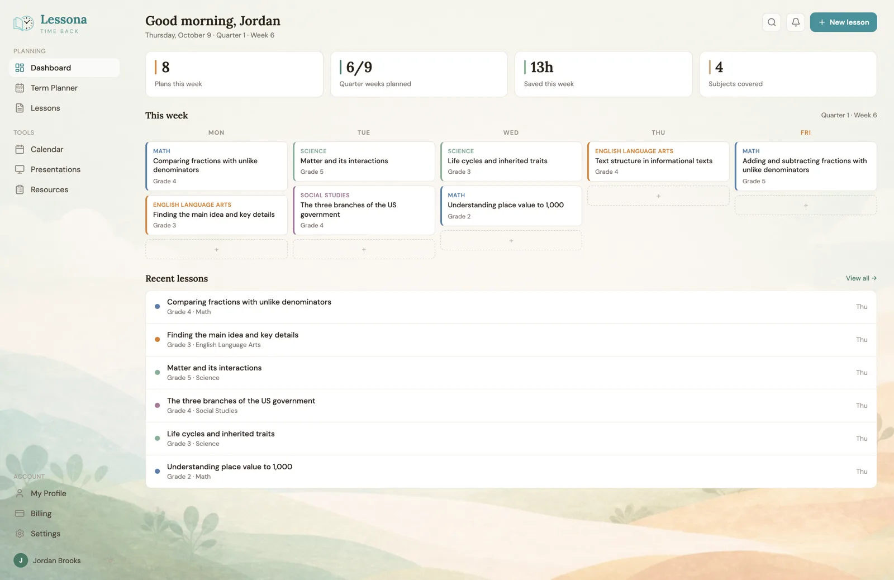Click the Dashboard grid icon in sidebar
The height and width of the screenshot is (580, 894).
click(20, 68)
